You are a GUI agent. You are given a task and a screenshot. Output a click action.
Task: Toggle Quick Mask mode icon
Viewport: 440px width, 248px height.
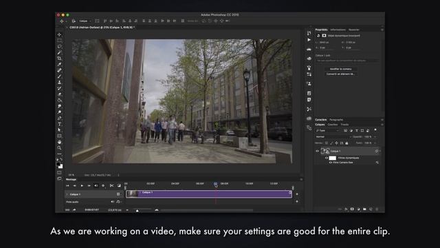pyautogui.click(x=59, y=173)
